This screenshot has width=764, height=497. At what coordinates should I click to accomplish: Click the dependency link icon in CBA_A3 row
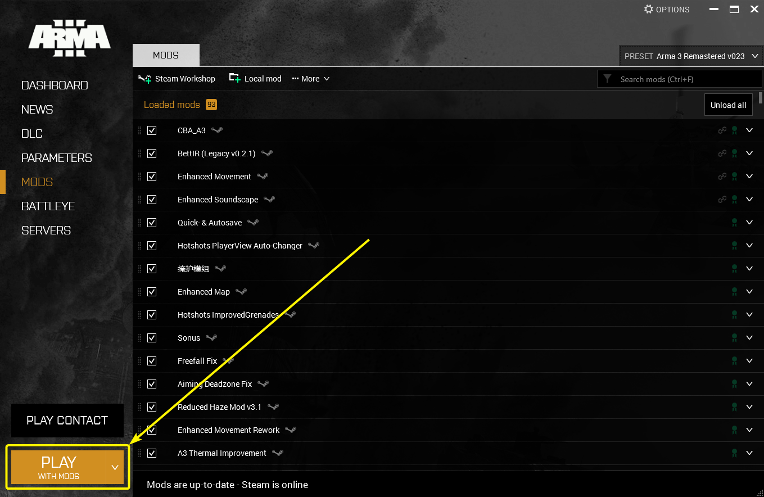[722, 130]
